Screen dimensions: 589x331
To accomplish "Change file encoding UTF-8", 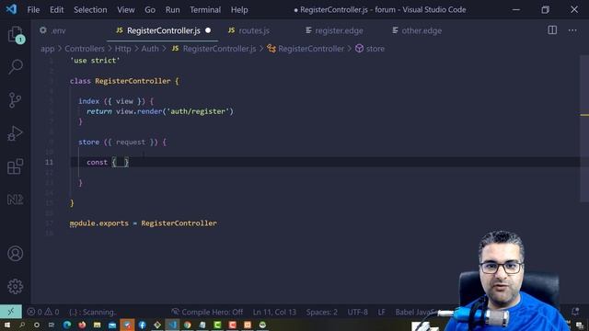I will 357,313.
